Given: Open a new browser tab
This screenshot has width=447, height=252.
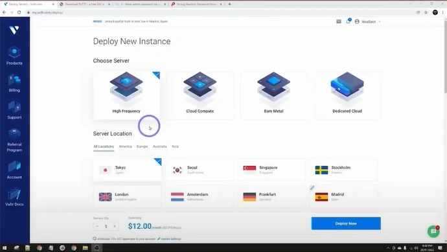Looking at the screenshot, I should click(x=229, y=5).
